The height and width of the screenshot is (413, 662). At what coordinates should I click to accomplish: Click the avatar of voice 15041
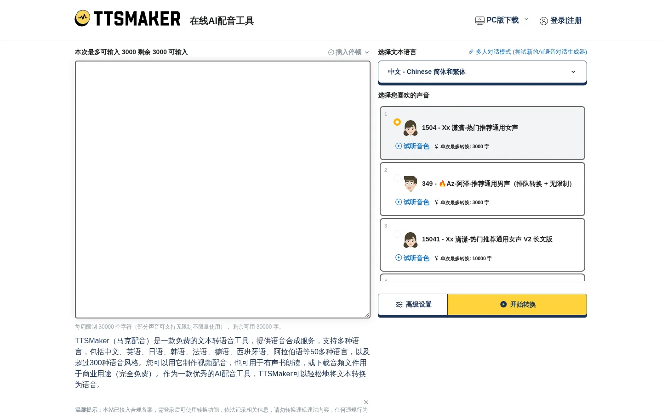coord(411,240)
